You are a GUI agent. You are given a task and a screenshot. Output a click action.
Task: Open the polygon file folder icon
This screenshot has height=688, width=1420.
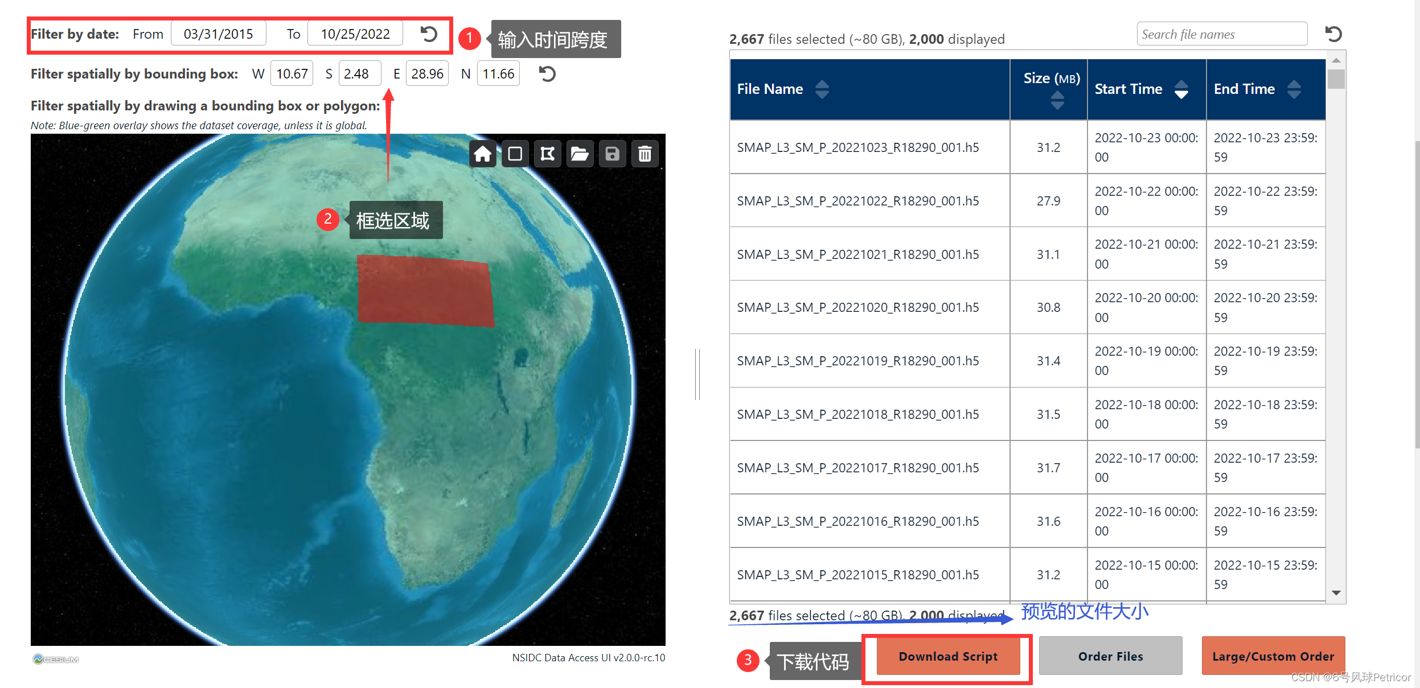point(580,154)
